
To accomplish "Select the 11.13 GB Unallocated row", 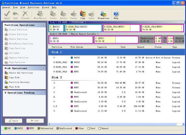I will tap(116, 111).
